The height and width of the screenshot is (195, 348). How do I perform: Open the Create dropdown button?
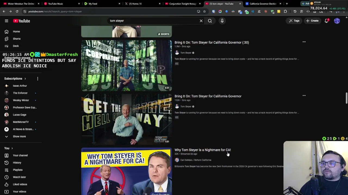[x=312, y=21]
